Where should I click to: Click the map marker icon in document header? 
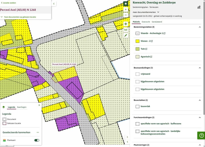199,7
